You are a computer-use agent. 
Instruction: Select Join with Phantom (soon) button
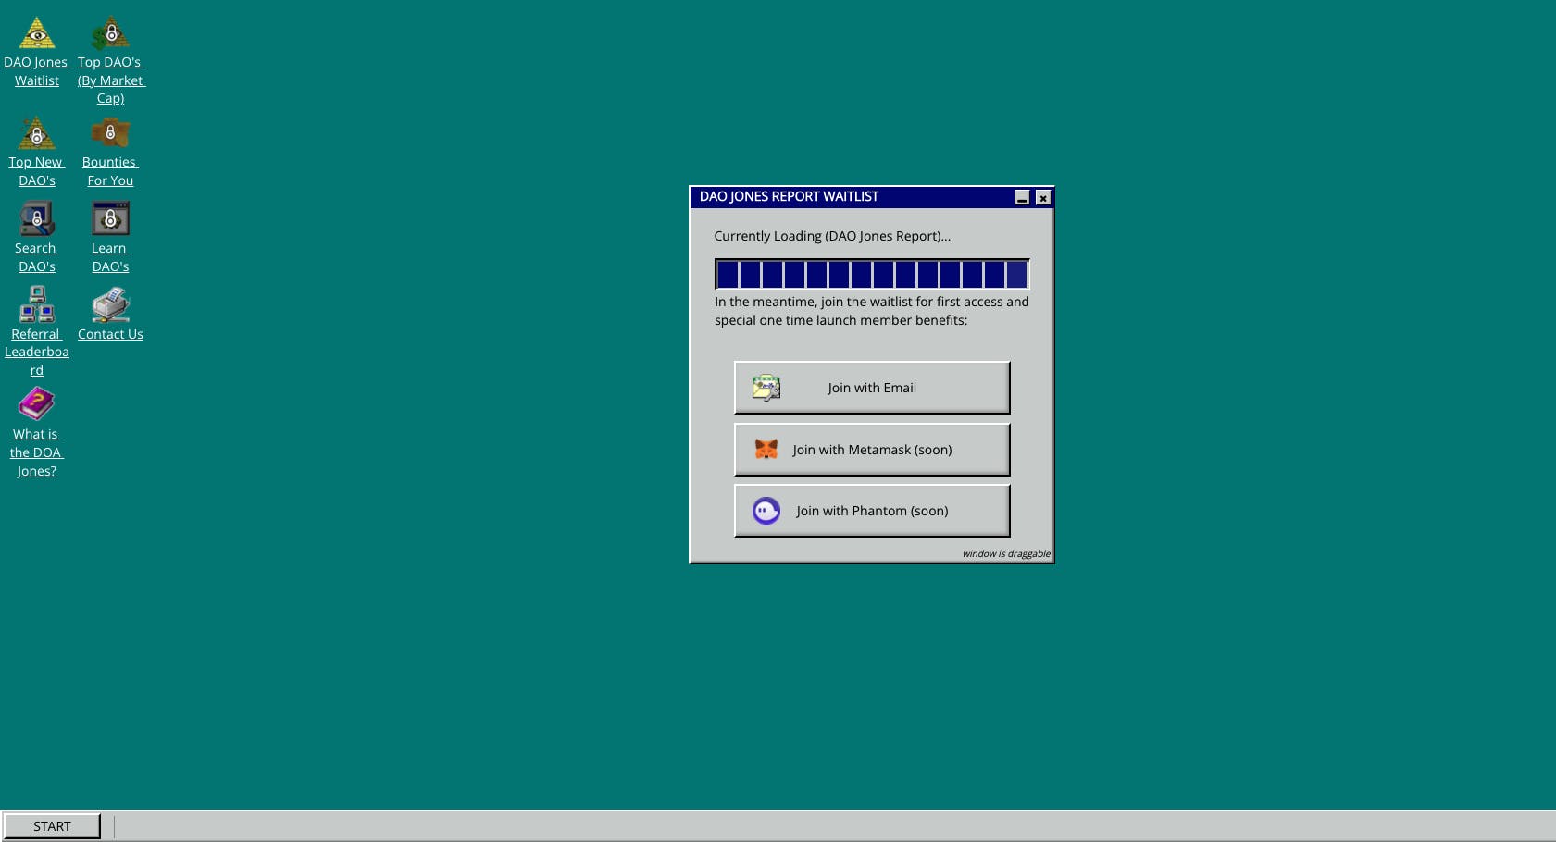(x=871, y=511)
